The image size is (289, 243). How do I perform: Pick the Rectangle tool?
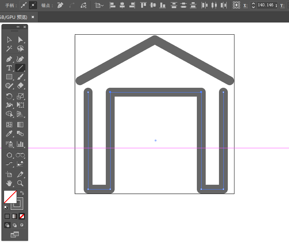9,77
